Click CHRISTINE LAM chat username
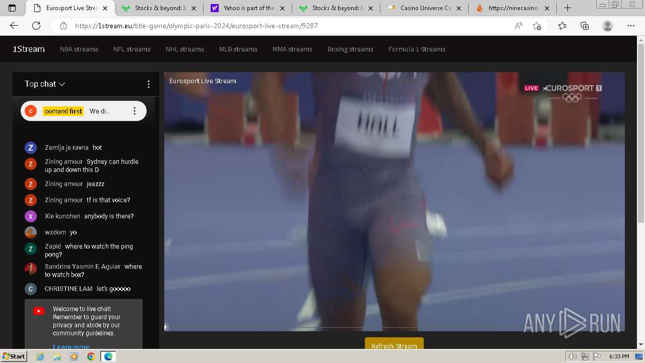645x363 pixels. pyautogui.click(x=69, y=289)
